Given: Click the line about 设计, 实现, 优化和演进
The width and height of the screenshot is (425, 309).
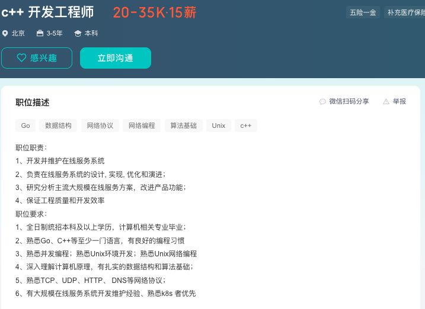Looking at the screenshot, I should click(91, 174).
